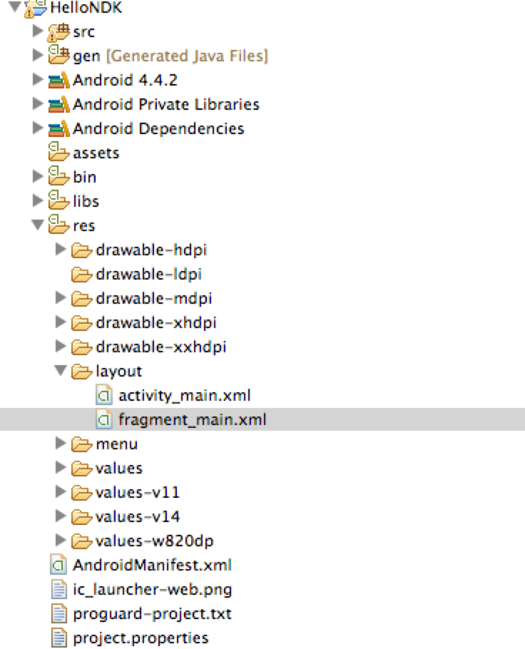The image size is (525, 649).
Task: Expand the values folder arrow
Action: point(61,468)
